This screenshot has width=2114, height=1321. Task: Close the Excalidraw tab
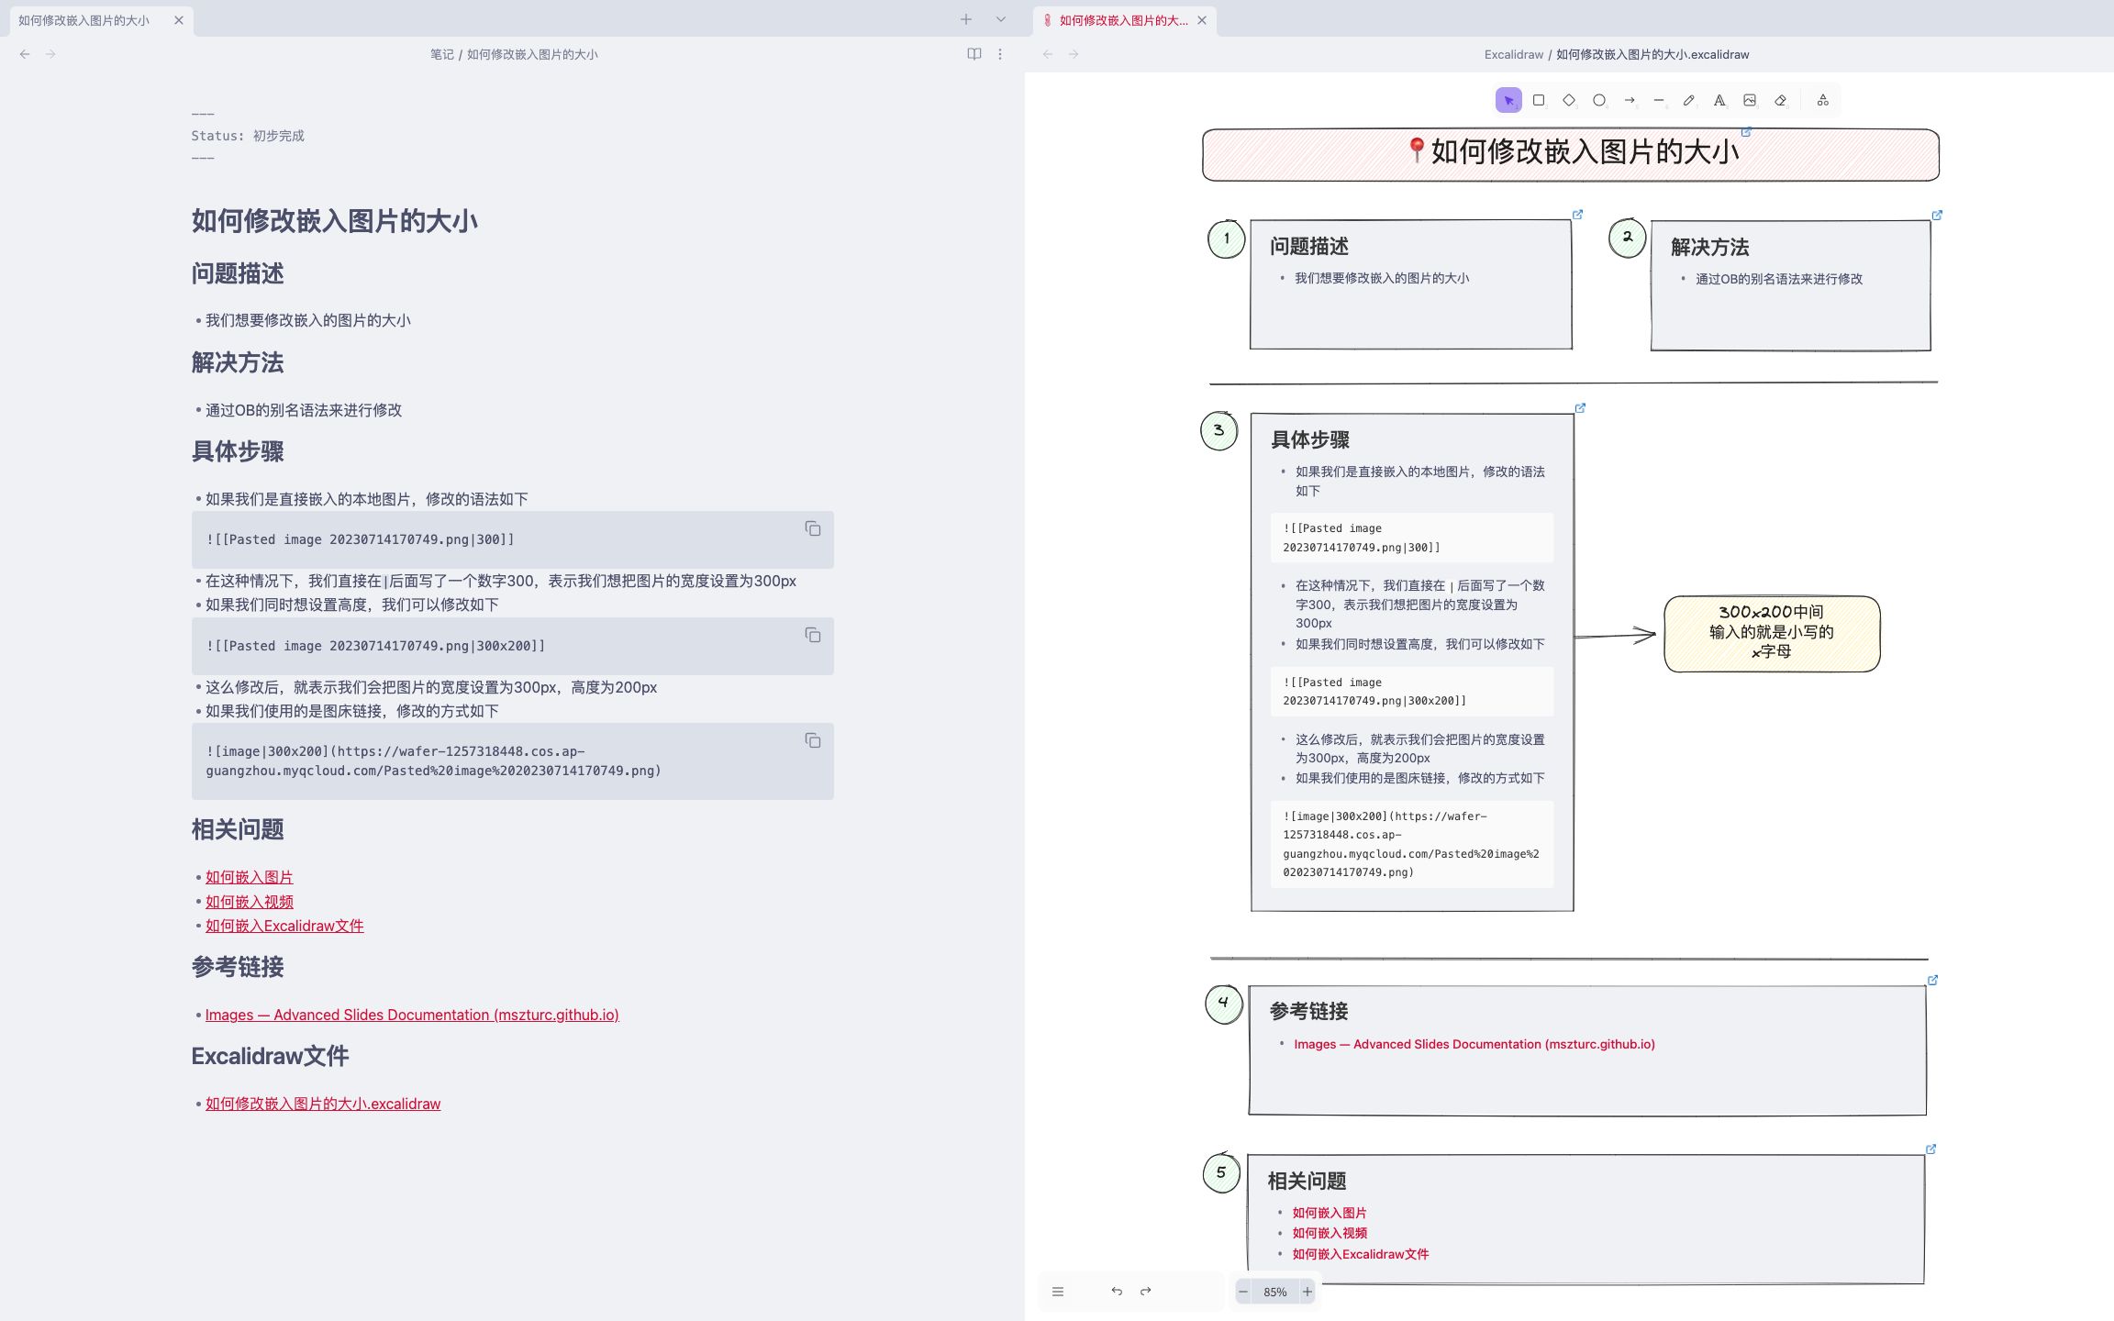(1202, 20)
